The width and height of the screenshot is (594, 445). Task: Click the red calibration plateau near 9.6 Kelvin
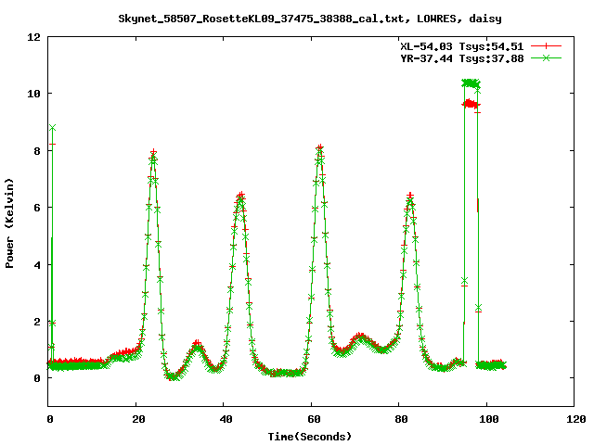[471, 104]
